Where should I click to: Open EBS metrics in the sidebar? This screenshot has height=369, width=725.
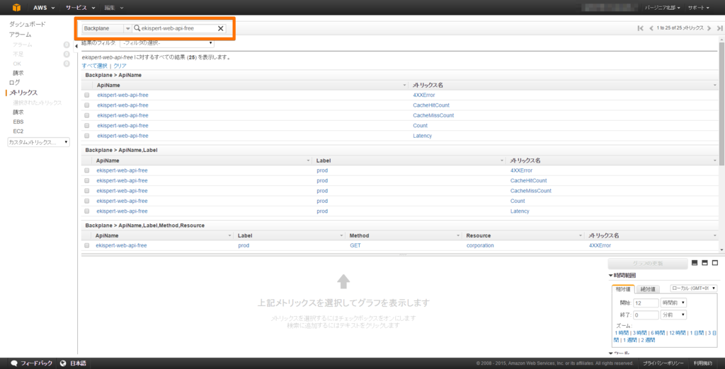(18, 122)
